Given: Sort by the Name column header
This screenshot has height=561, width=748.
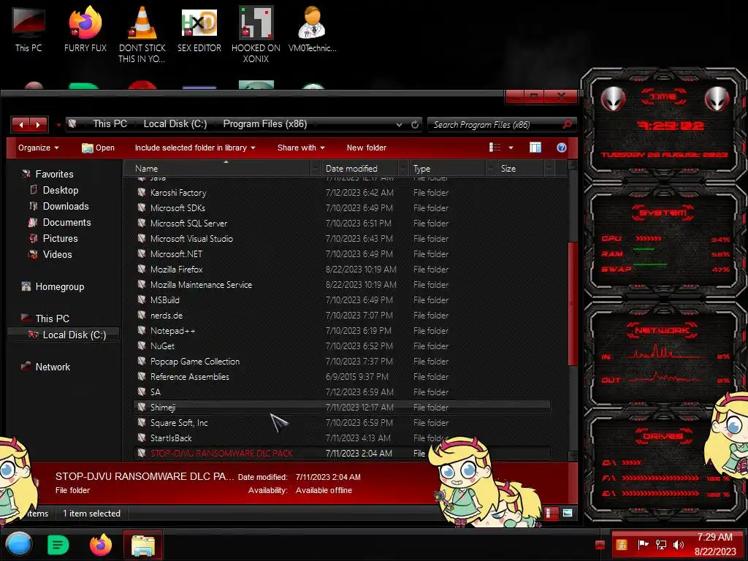Looking at the screenshot, I should pos(146,169).
